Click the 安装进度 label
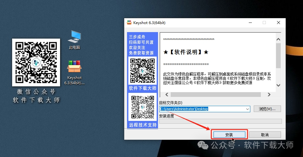303x157 pixels. pyautogui.click(x=166, y=116)
